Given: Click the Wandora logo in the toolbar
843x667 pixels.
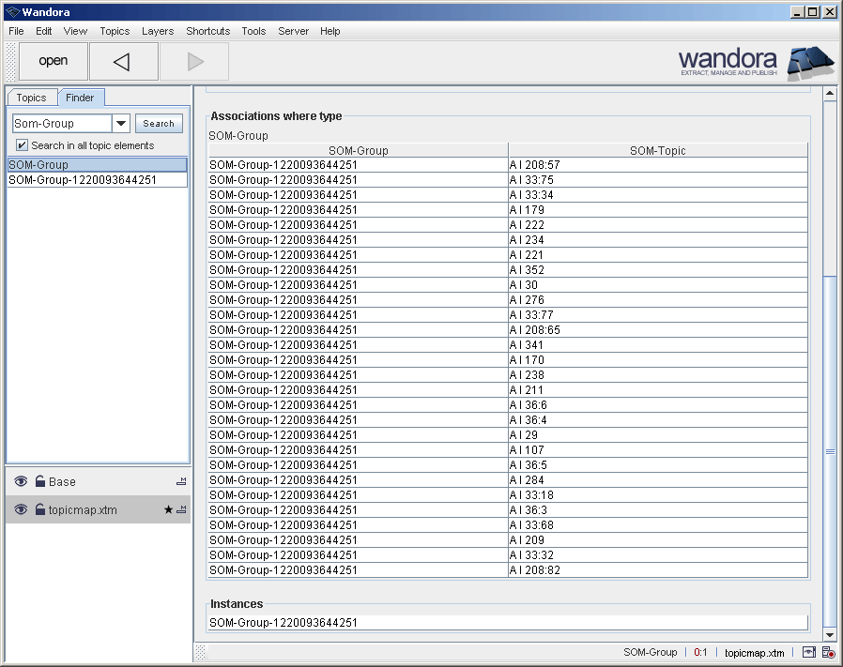Looking at the screenshot, I should click(x=756, y=62).
